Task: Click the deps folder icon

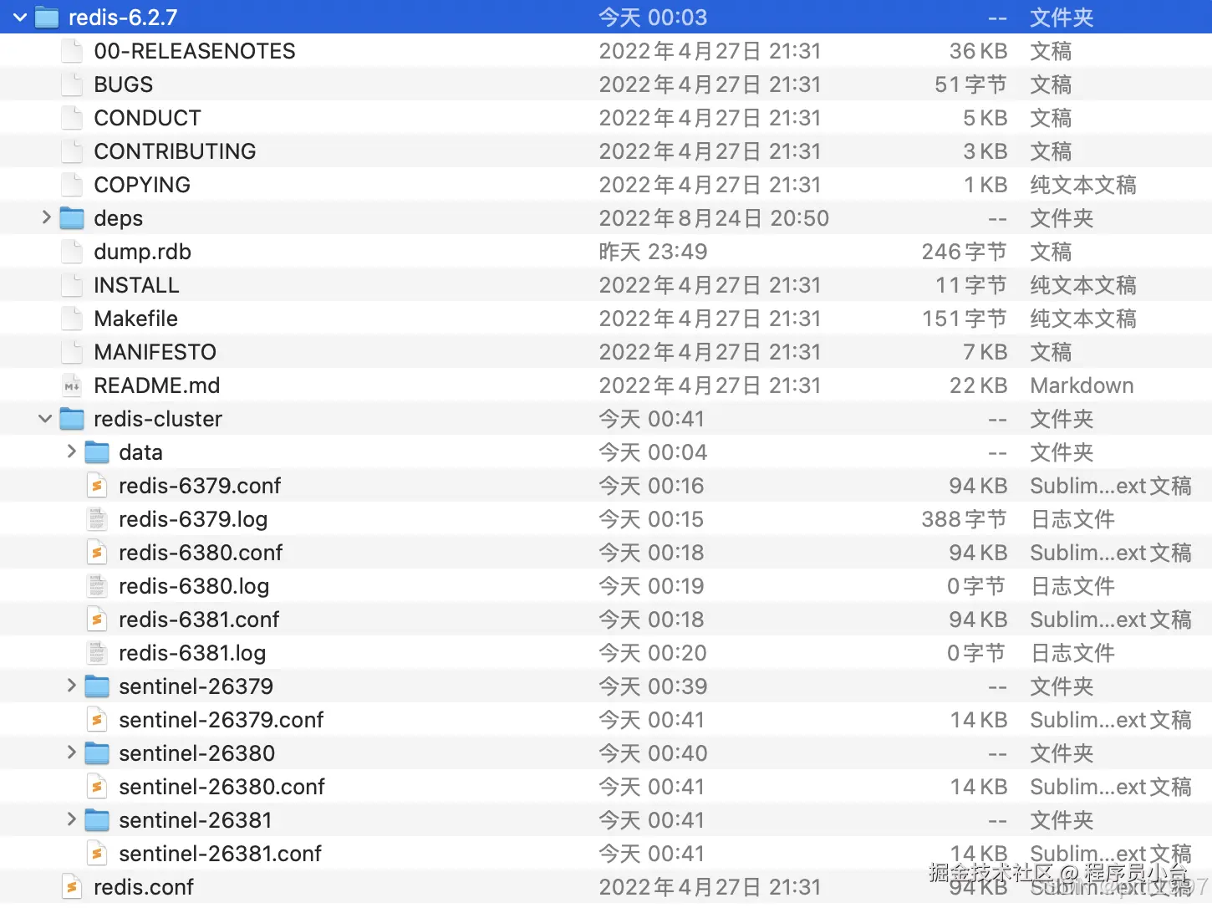Action: pyautogui.click(x=72, y=218)
